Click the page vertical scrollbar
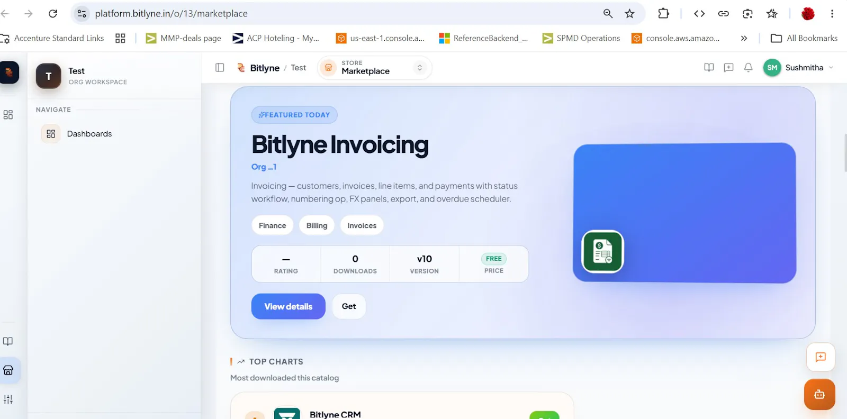847x419 pixels. (x=845, y=153)
